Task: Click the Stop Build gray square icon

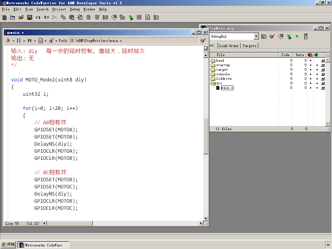Action: [x=139, y=18]
